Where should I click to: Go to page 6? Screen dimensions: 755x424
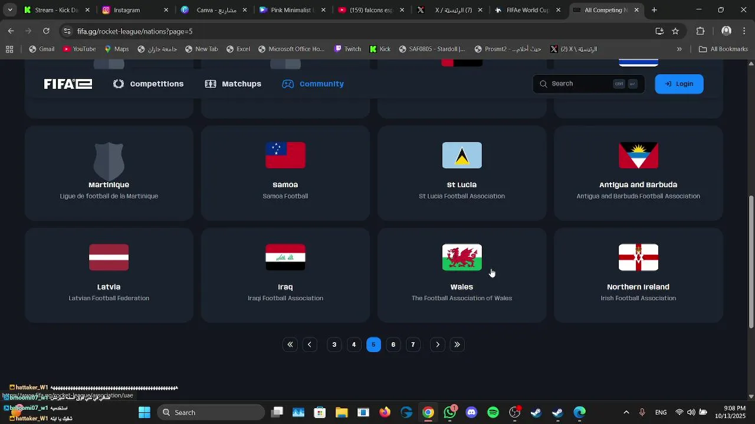click(x=393, y=344)
